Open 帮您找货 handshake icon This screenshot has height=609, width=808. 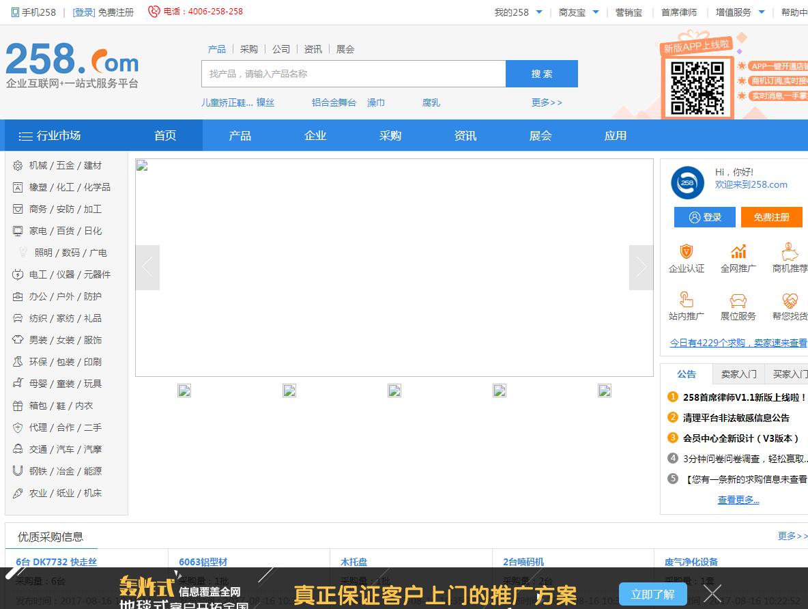[x=790, y=300]
